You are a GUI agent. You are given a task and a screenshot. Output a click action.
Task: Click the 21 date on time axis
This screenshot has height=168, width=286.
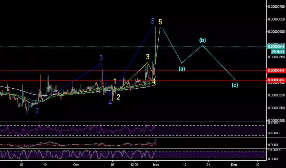(208, 165)
